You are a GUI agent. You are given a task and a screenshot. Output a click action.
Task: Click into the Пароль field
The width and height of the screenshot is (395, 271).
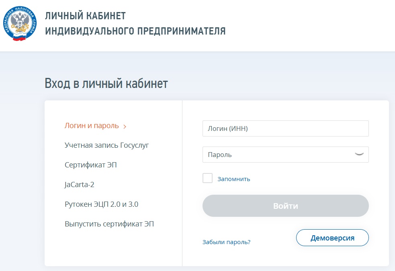coord(277,155)
